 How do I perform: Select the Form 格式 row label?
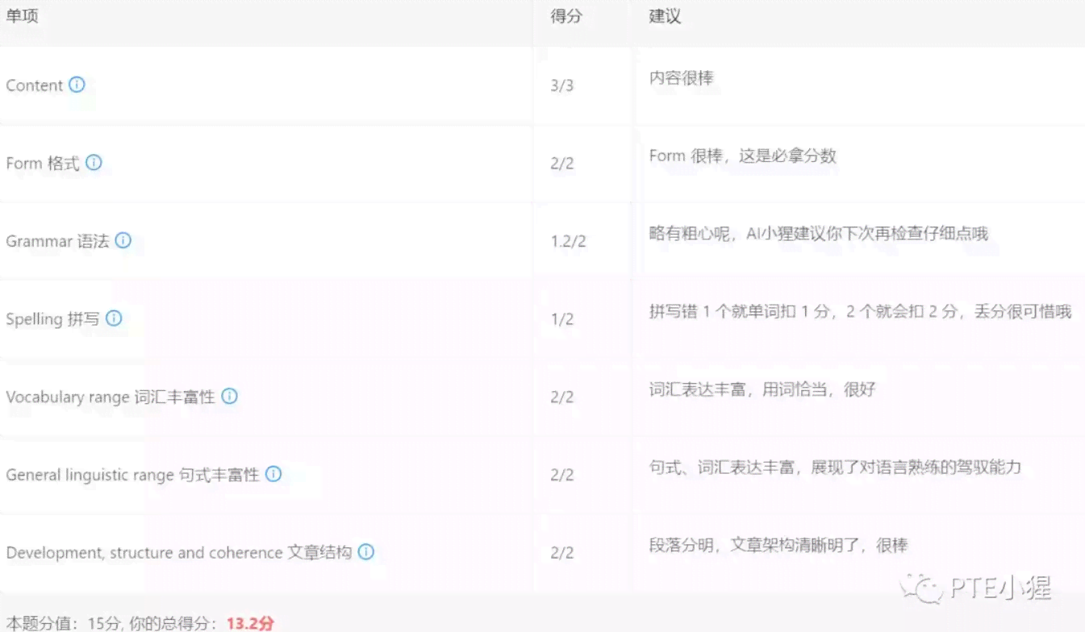click(43, 163)
